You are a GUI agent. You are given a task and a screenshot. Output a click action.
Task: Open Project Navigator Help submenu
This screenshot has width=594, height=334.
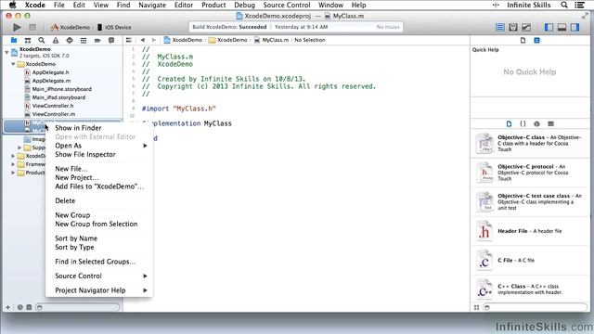(99, 290)
